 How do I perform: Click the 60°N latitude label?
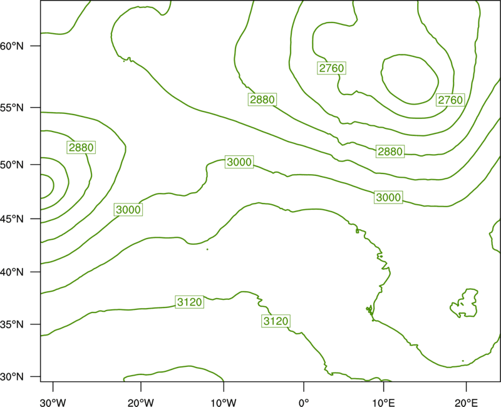[12, 46]
